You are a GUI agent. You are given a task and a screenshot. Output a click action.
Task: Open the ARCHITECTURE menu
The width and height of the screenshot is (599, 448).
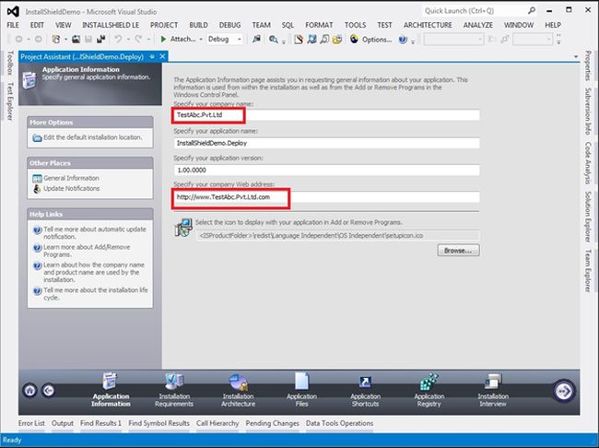pos(428,25)
